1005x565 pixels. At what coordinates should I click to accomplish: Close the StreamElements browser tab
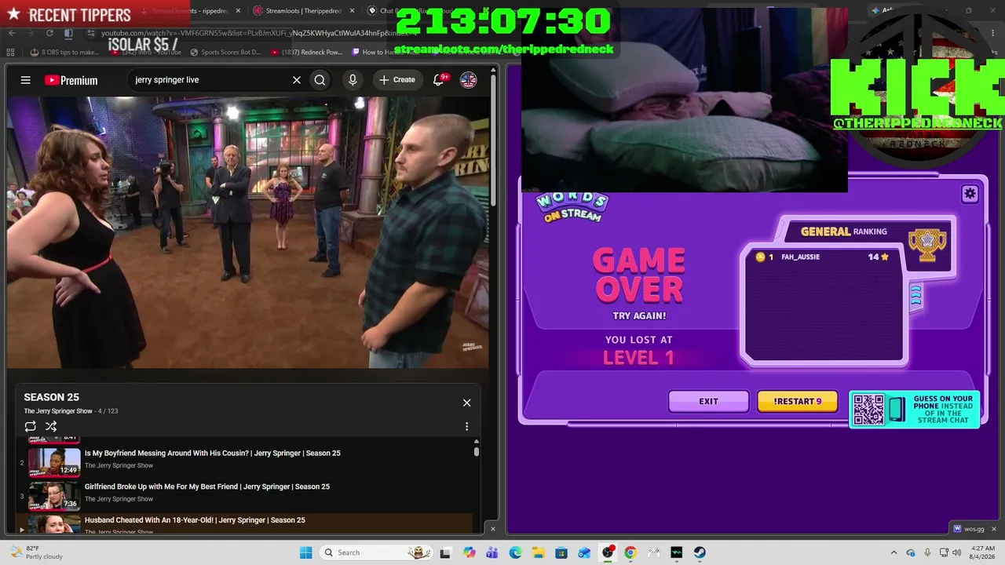pos(236,11)
